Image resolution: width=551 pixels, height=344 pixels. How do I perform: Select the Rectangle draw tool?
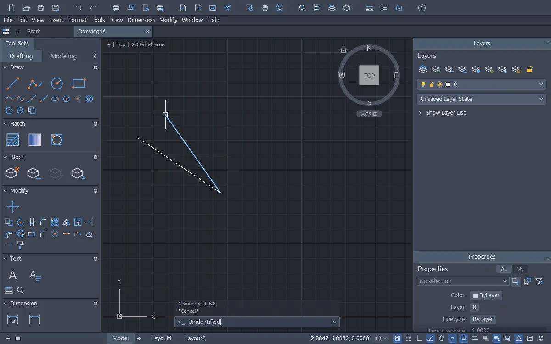79,83
